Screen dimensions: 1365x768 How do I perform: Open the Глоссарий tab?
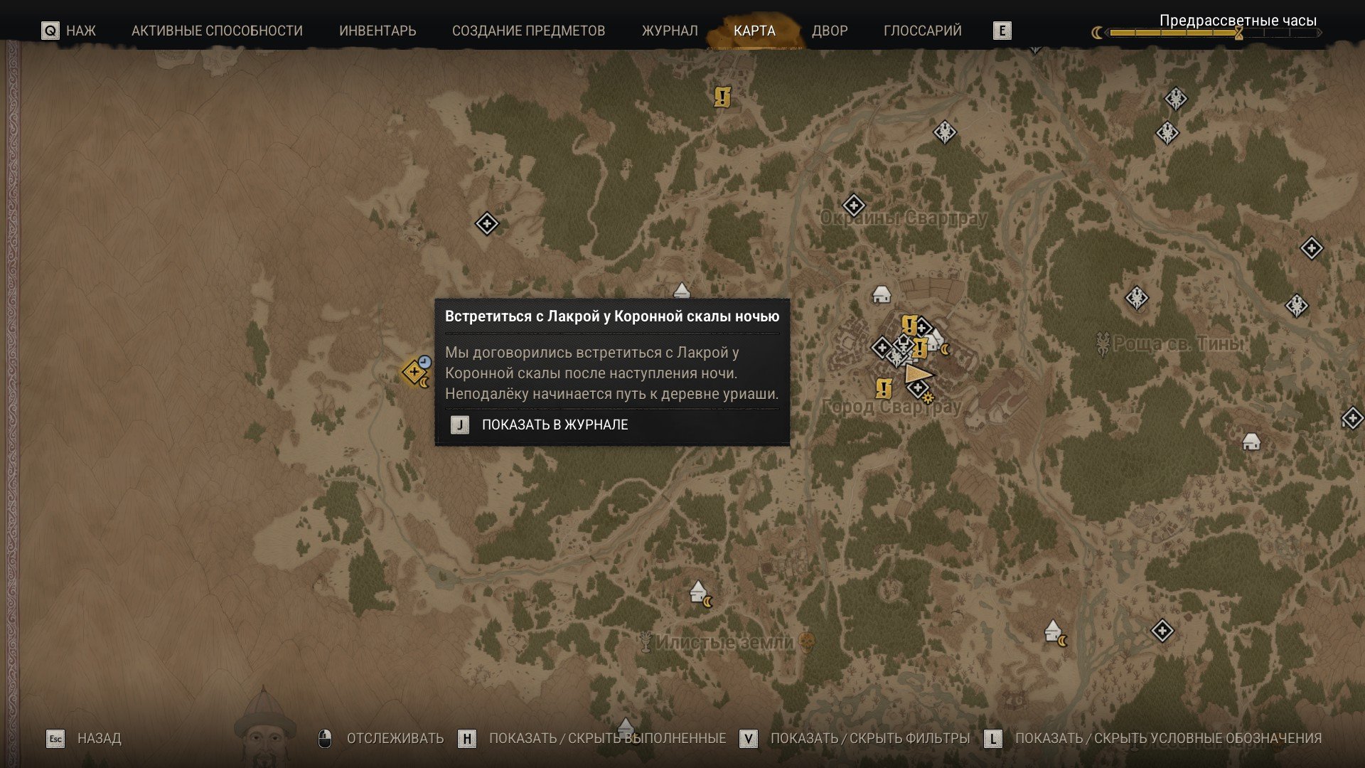pyautogui.click(x=922, y=31)
